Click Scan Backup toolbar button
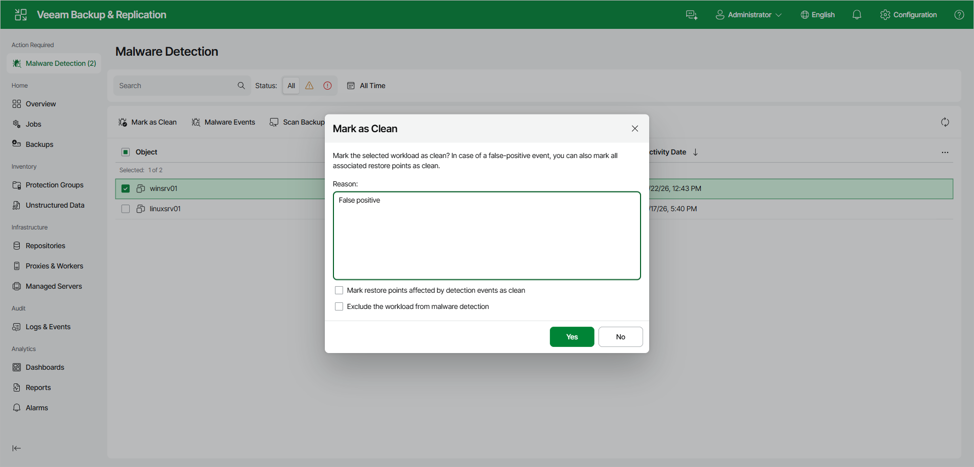This screenshot has width=974, height=467. 297,122
